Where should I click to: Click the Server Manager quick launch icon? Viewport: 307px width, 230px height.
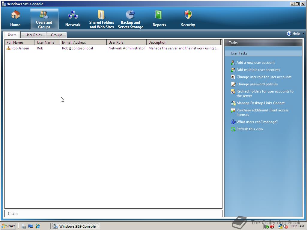(24, 226)
